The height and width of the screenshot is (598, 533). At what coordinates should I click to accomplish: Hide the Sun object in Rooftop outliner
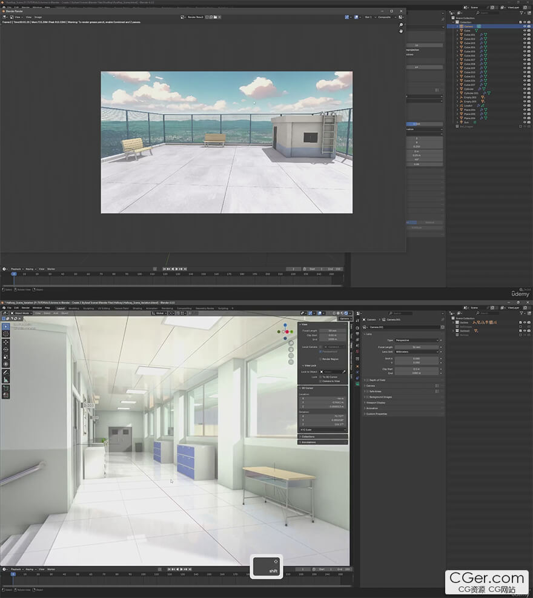[x=525, y=123]
